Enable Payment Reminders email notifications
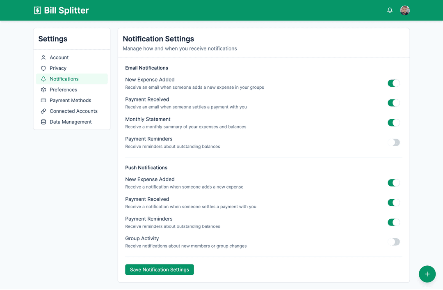The height and width of the screenshot is (290, 443). 394,142
